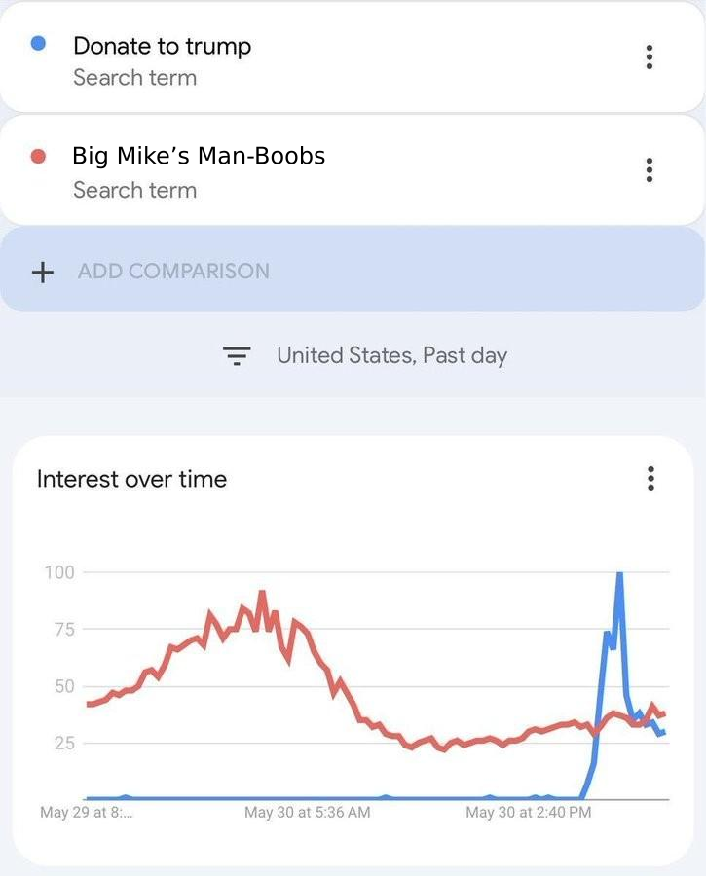Viewport: 706px width, 876px height.
Task: Click the 100 value on the y-axis
Action: (58, 572)
